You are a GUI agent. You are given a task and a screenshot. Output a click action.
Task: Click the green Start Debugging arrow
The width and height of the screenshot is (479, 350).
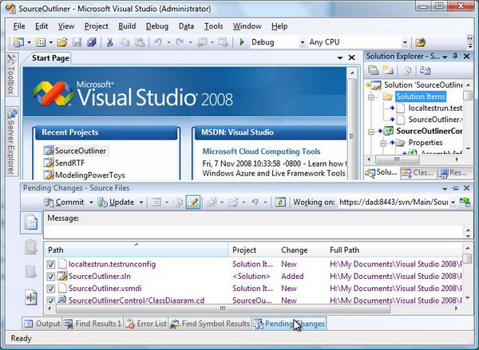tap(242, 42)
